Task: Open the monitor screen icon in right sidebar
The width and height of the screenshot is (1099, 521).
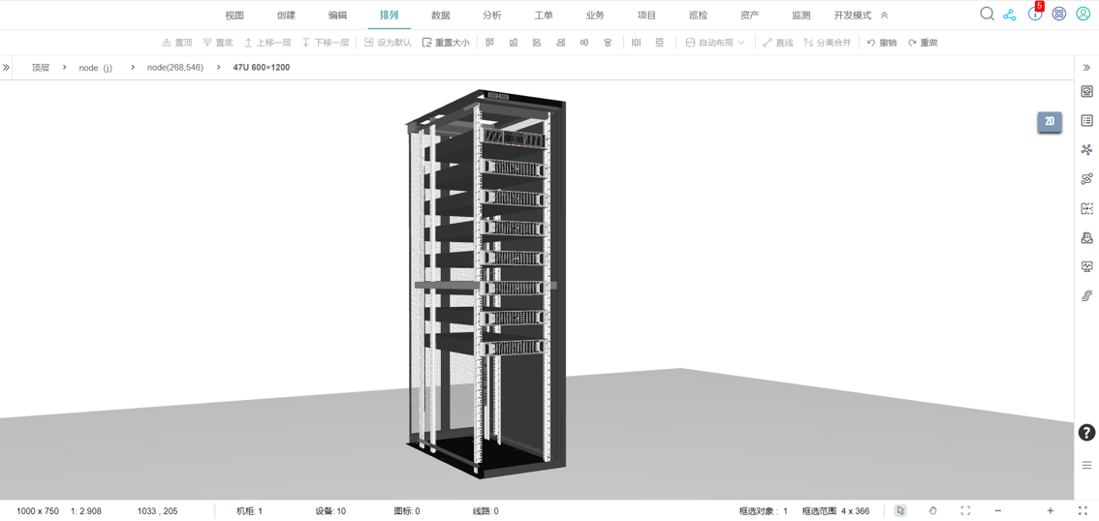Action: pyautogui.click(x=1087, y=267)
